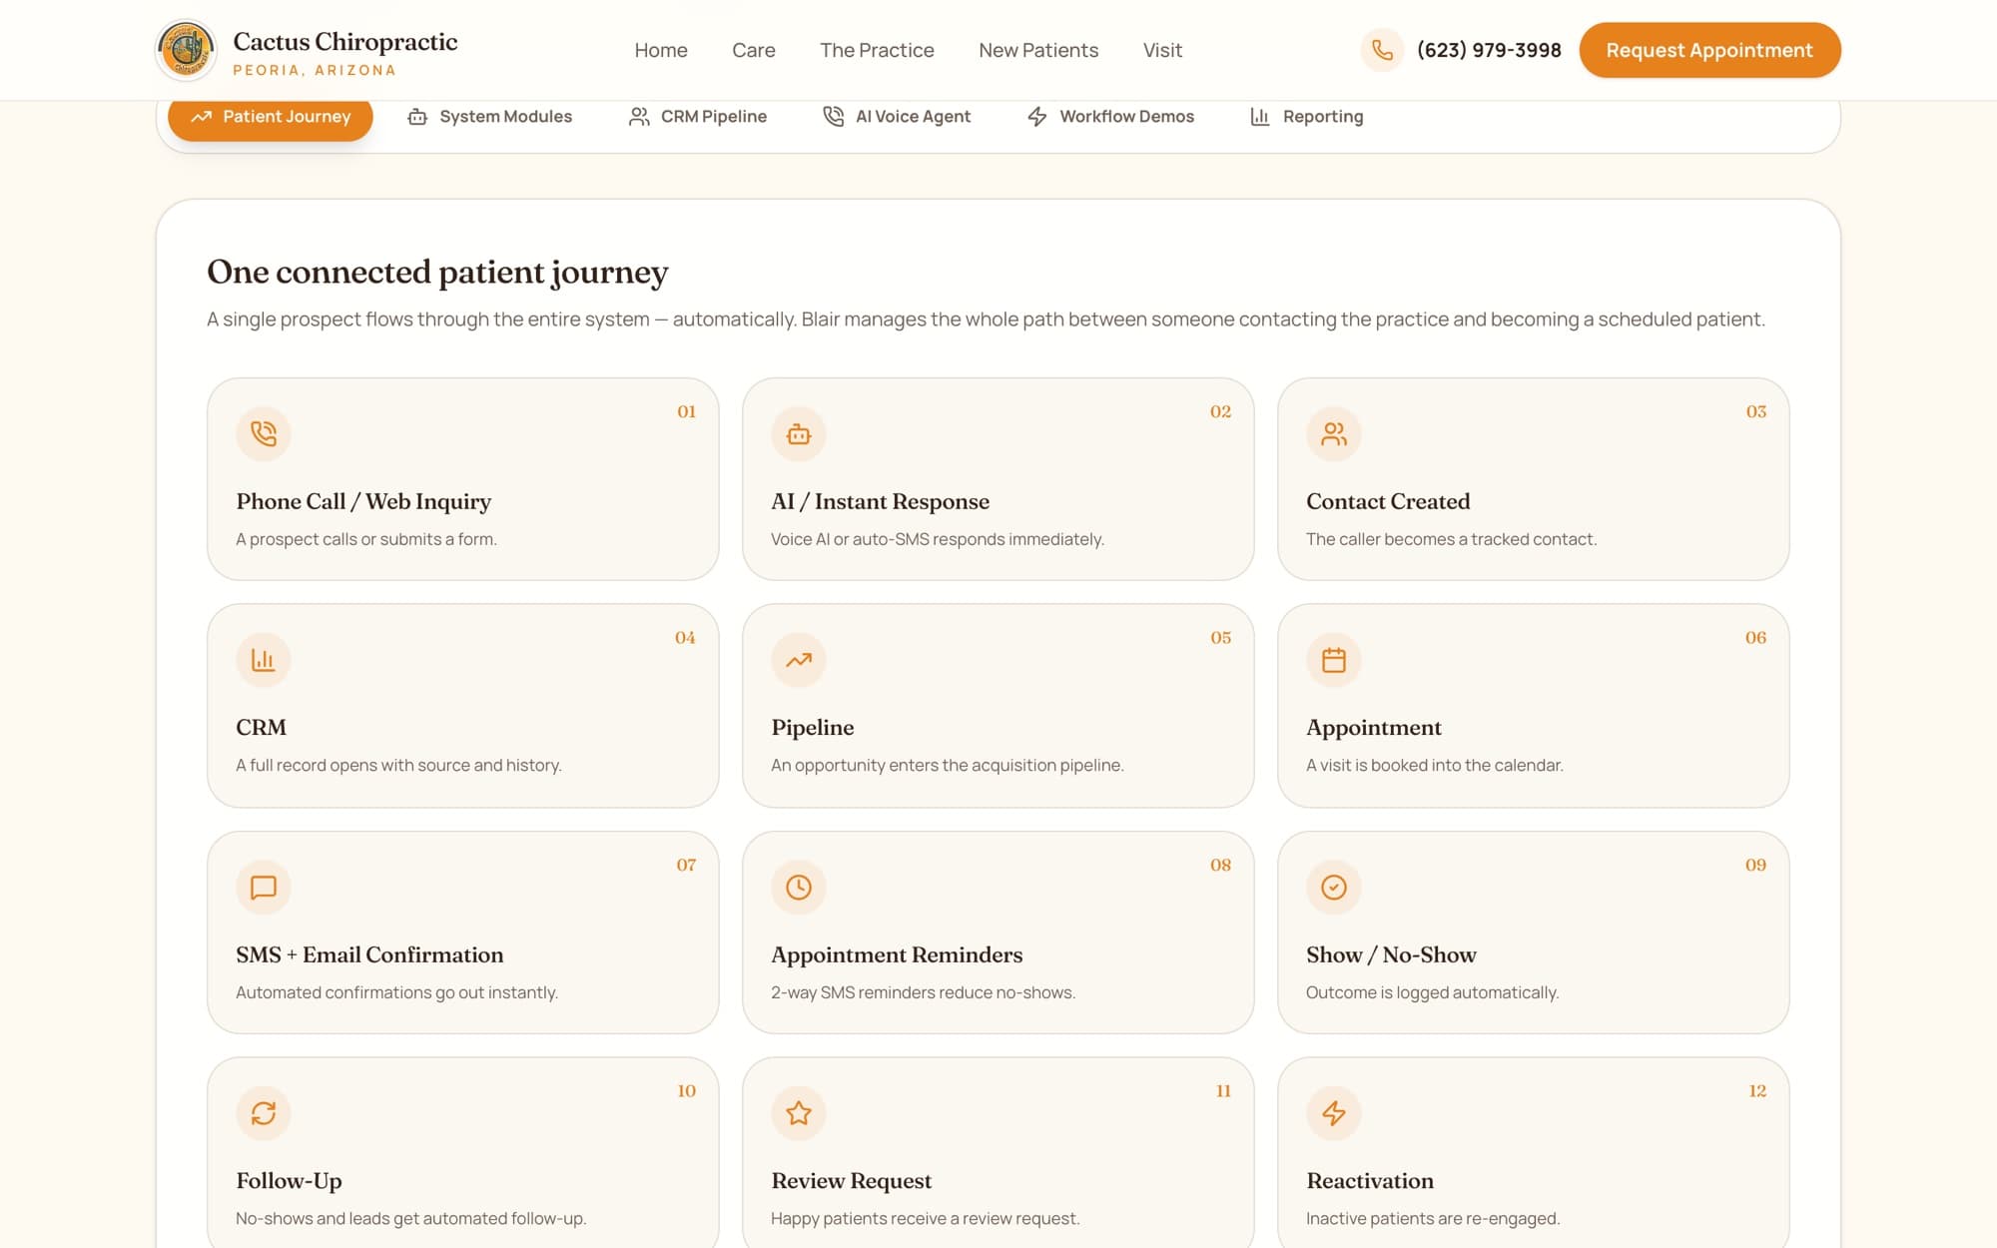Click the trending arrow icon in Pipeline card
The image size is (1997, 1248).
[x=799, y=660]
